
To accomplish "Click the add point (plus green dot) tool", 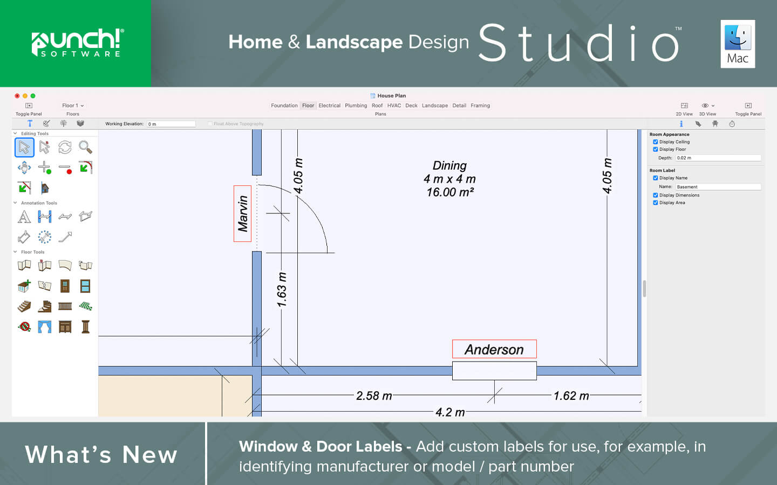I will tap(45, 168).
